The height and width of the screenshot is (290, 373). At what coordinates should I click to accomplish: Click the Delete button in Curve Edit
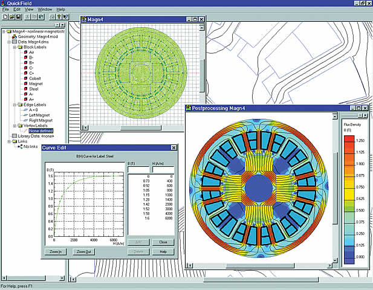tap(138, 251)
